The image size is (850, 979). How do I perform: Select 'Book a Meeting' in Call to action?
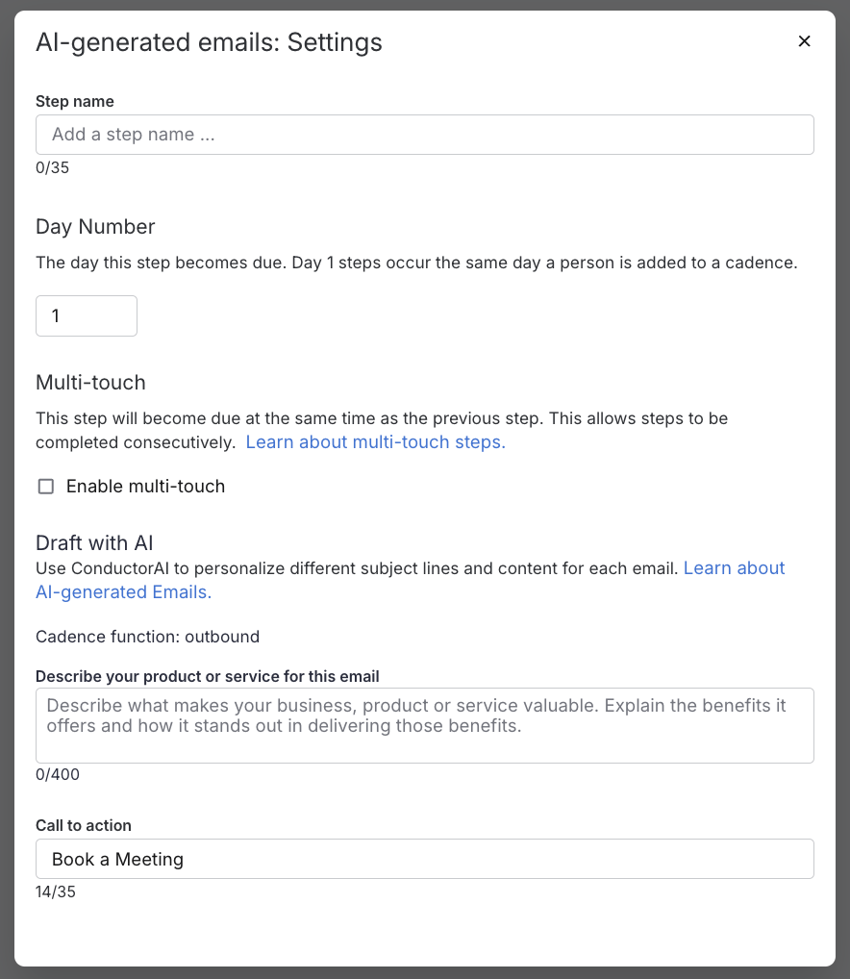424,859
